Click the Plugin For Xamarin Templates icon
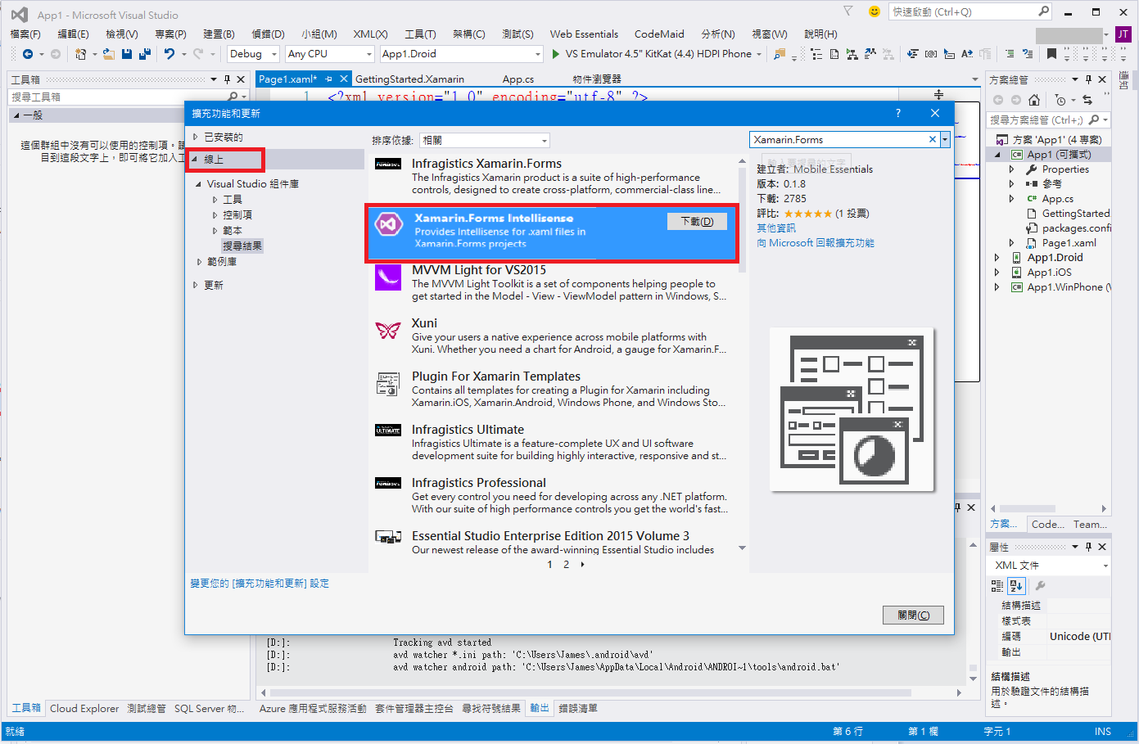The height and width of the screenshot is (744, 1139). [x=388, y=383]
